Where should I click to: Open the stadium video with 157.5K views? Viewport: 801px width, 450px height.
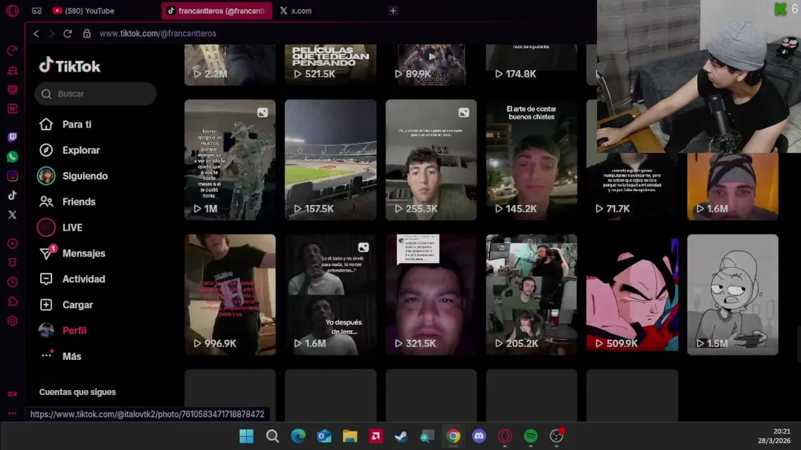tap(330, 160)
